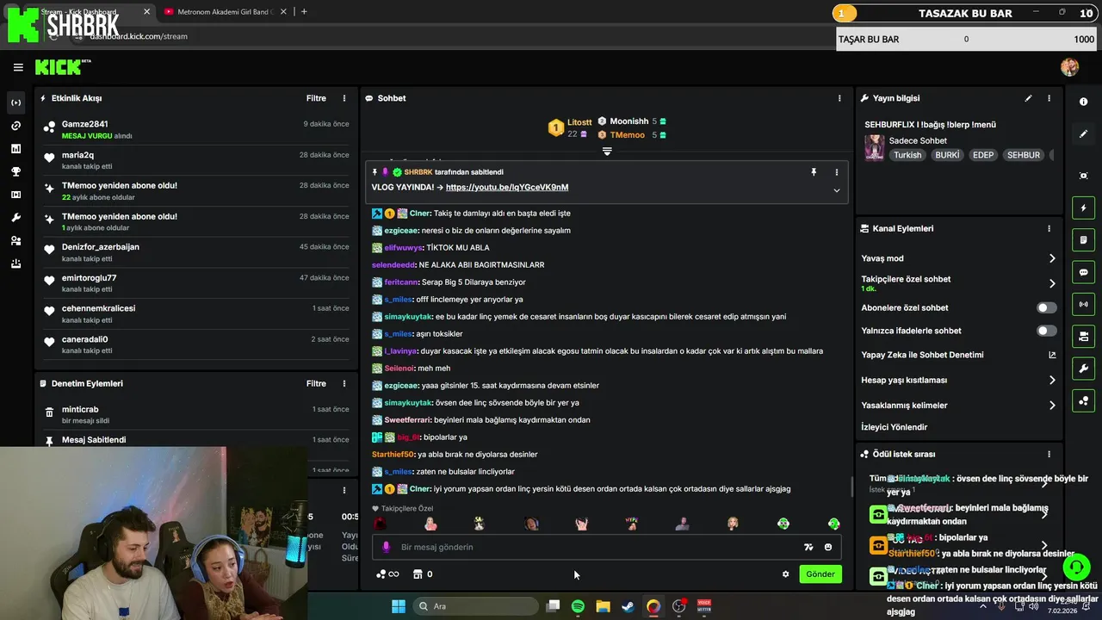Click the Ara taskbar search box
1102x620 pixels.
tap(474, 606)
